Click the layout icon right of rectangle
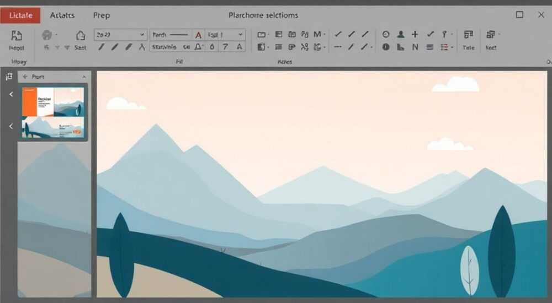 [278, 34]
